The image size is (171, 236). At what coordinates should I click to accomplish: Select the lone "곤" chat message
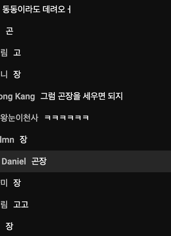tap(9, 31)
